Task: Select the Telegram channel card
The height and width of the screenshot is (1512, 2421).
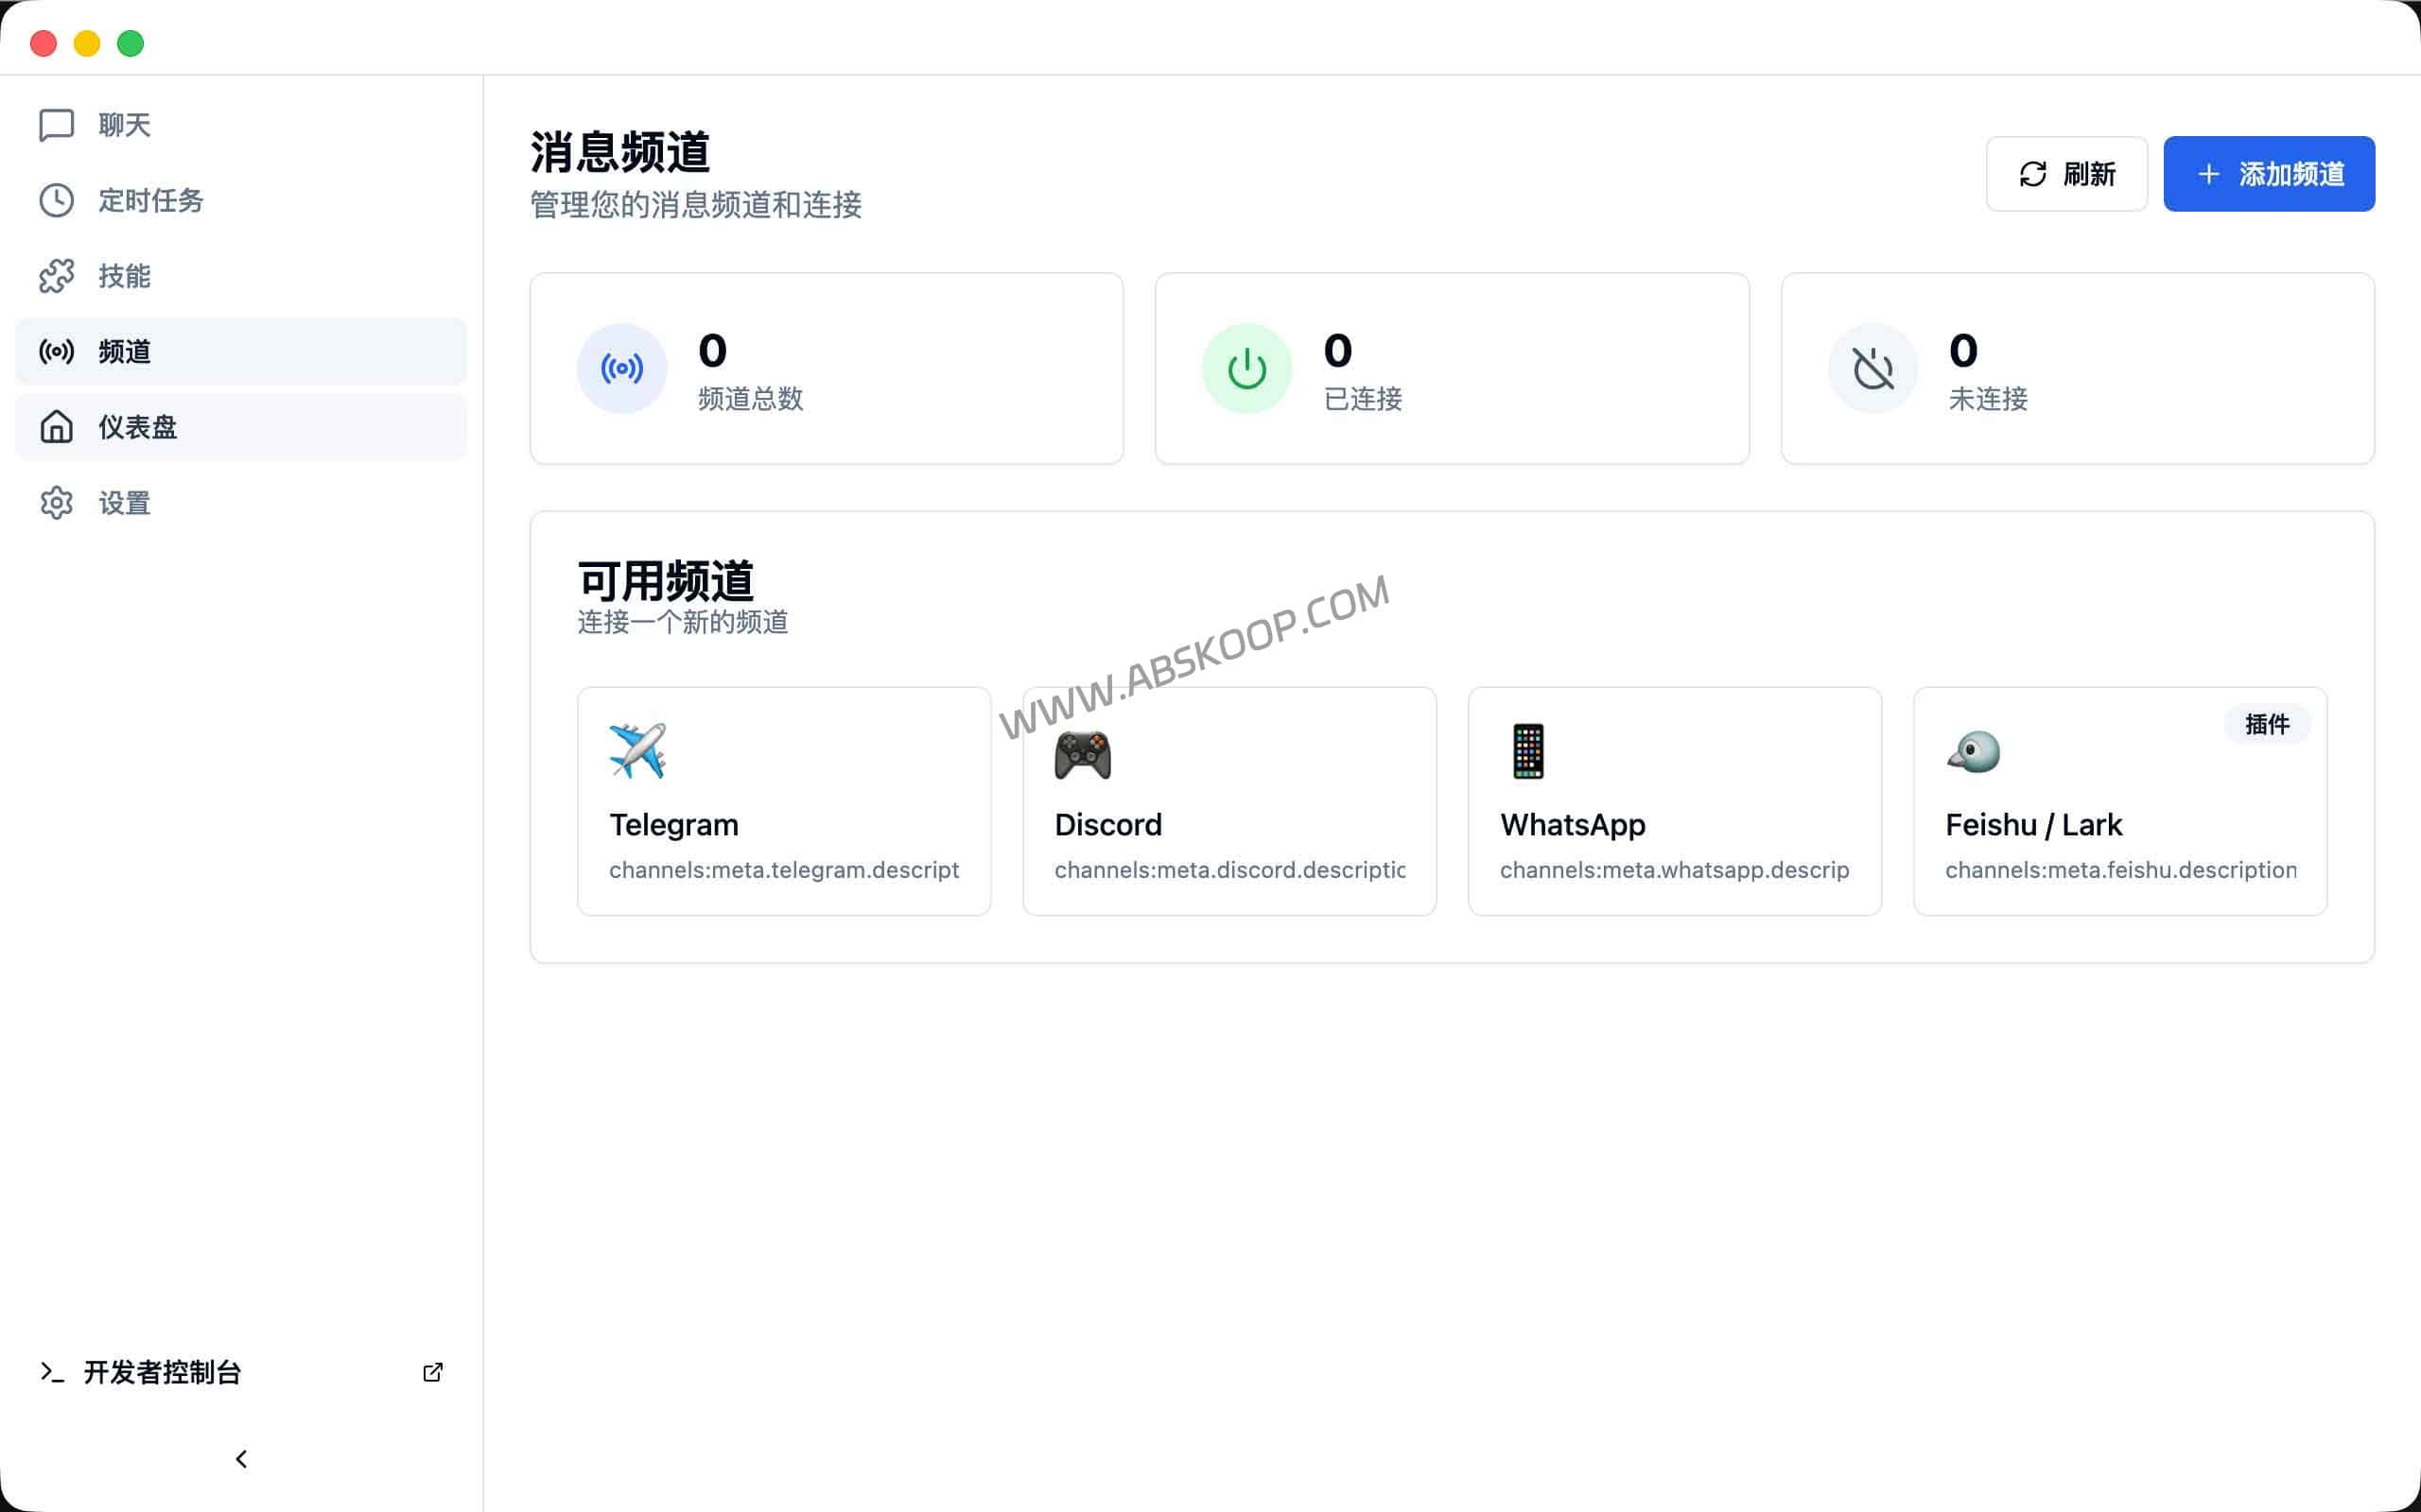Action: tap(782, 800)
